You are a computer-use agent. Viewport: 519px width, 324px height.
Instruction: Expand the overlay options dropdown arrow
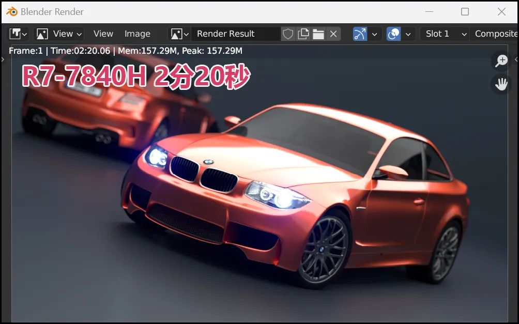coord(408,34)
